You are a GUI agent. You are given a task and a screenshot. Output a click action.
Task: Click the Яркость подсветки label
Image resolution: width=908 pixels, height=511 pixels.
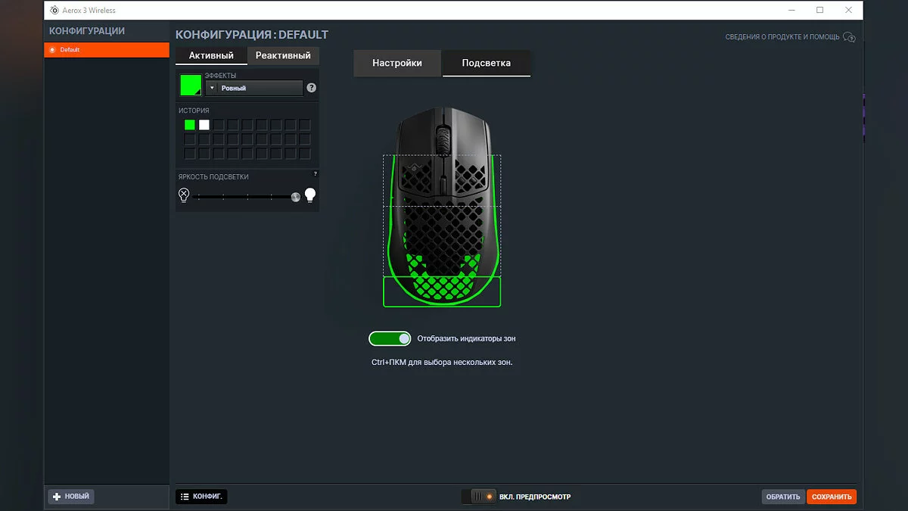(x=213, y=177)
